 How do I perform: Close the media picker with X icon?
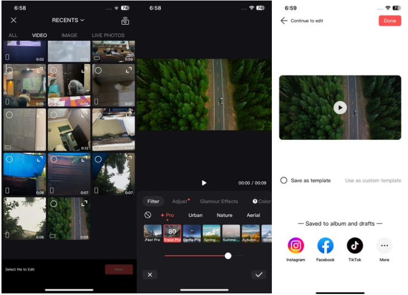(x=13, y=20)
